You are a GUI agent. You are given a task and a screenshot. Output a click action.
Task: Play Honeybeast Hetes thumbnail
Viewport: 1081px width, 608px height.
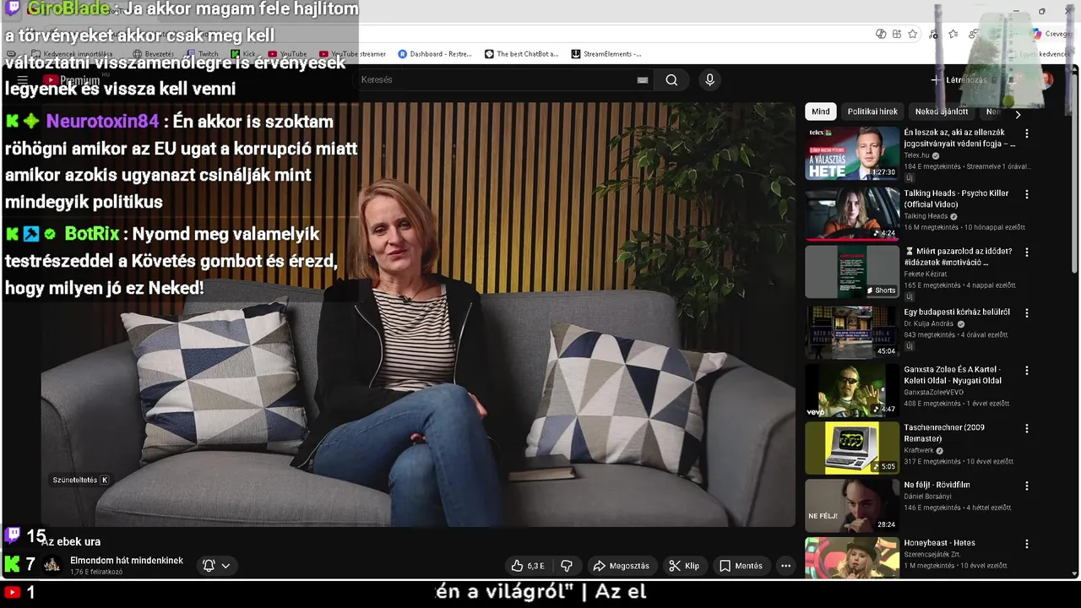852,557
